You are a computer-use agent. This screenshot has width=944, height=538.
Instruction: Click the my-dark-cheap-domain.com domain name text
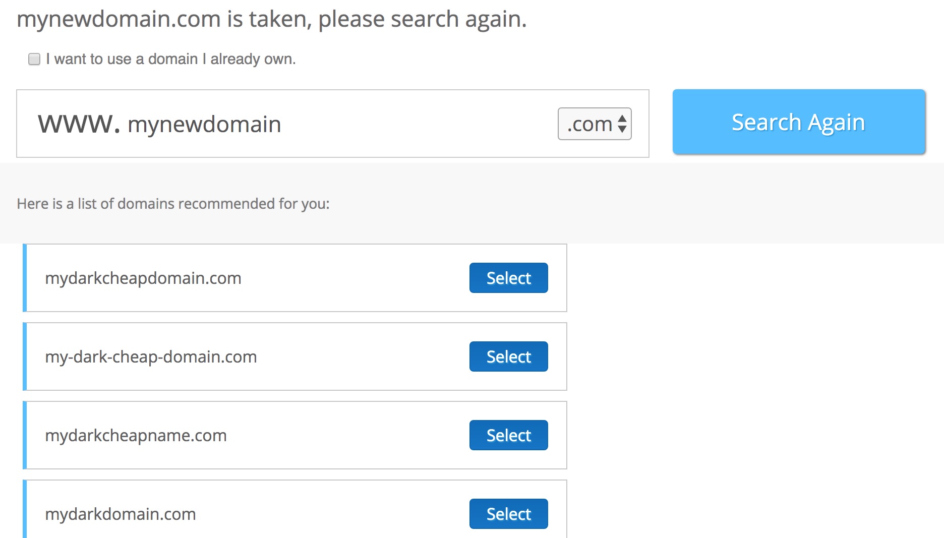click(x=150, y=356)
